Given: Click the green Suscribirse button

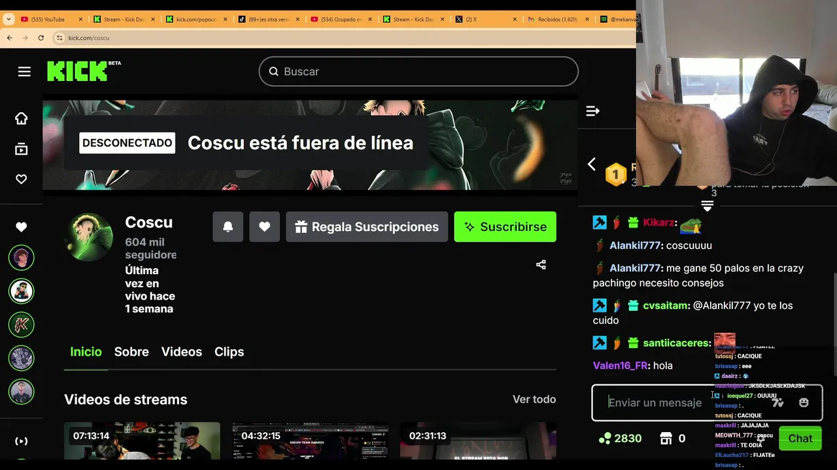Looking at the screenshot, I should (x=505, y=227).
